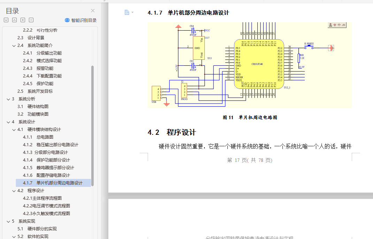Select highlighted 4.1.7 单片机部分周边电路设计

tap(53, 183)
